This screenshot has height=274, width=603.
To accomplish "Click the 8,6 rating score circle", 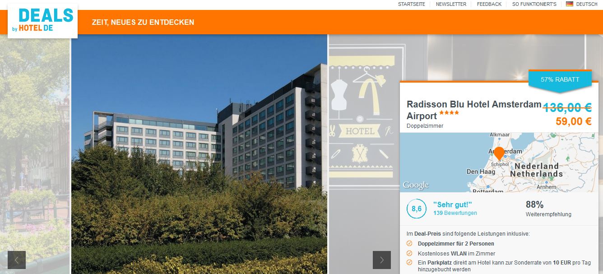I will click(416, 209).
